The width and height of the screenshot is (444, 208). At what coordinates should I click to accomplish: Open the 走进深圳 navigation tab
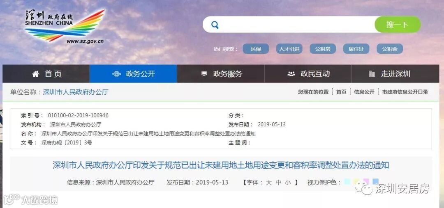(x=395, y=74)
